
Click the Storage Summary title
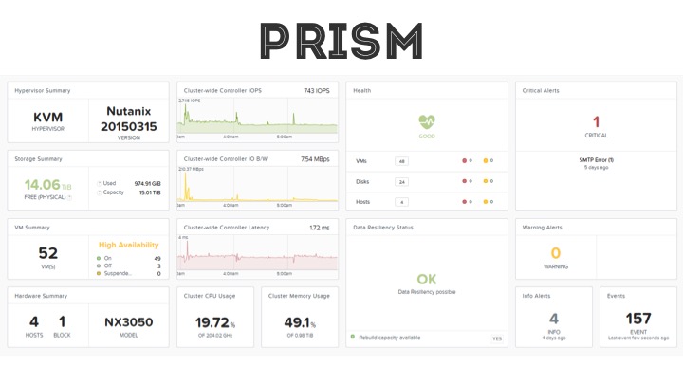[x=38, y=159]
